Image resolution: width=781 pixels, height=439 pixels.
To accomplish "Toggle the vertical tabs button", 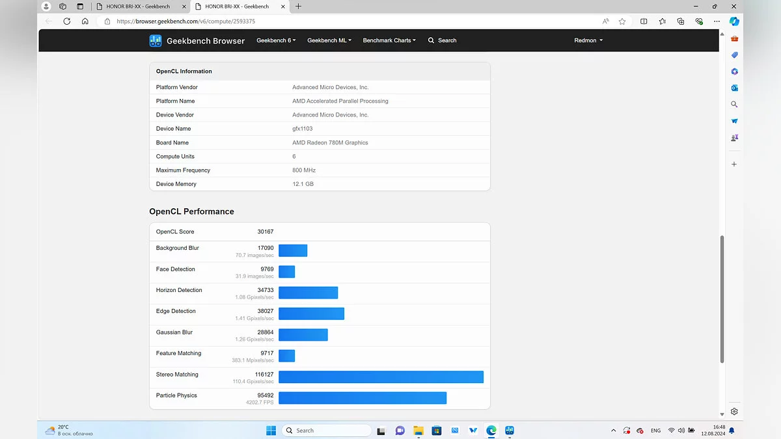I will coord(80,7).
